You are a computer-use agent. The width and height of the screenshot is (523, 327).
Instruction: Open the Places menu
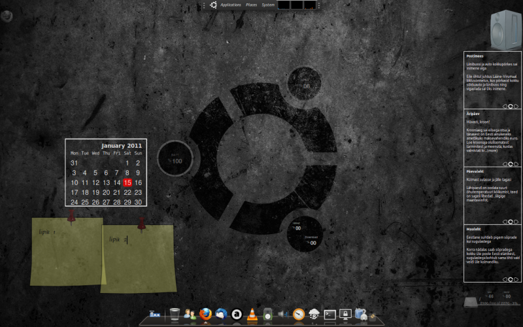[x=251, y=5]
